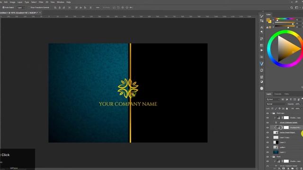Open the Auto-Select Layer dropdown
Screen dimensions: 303x170
coord(21,8)
